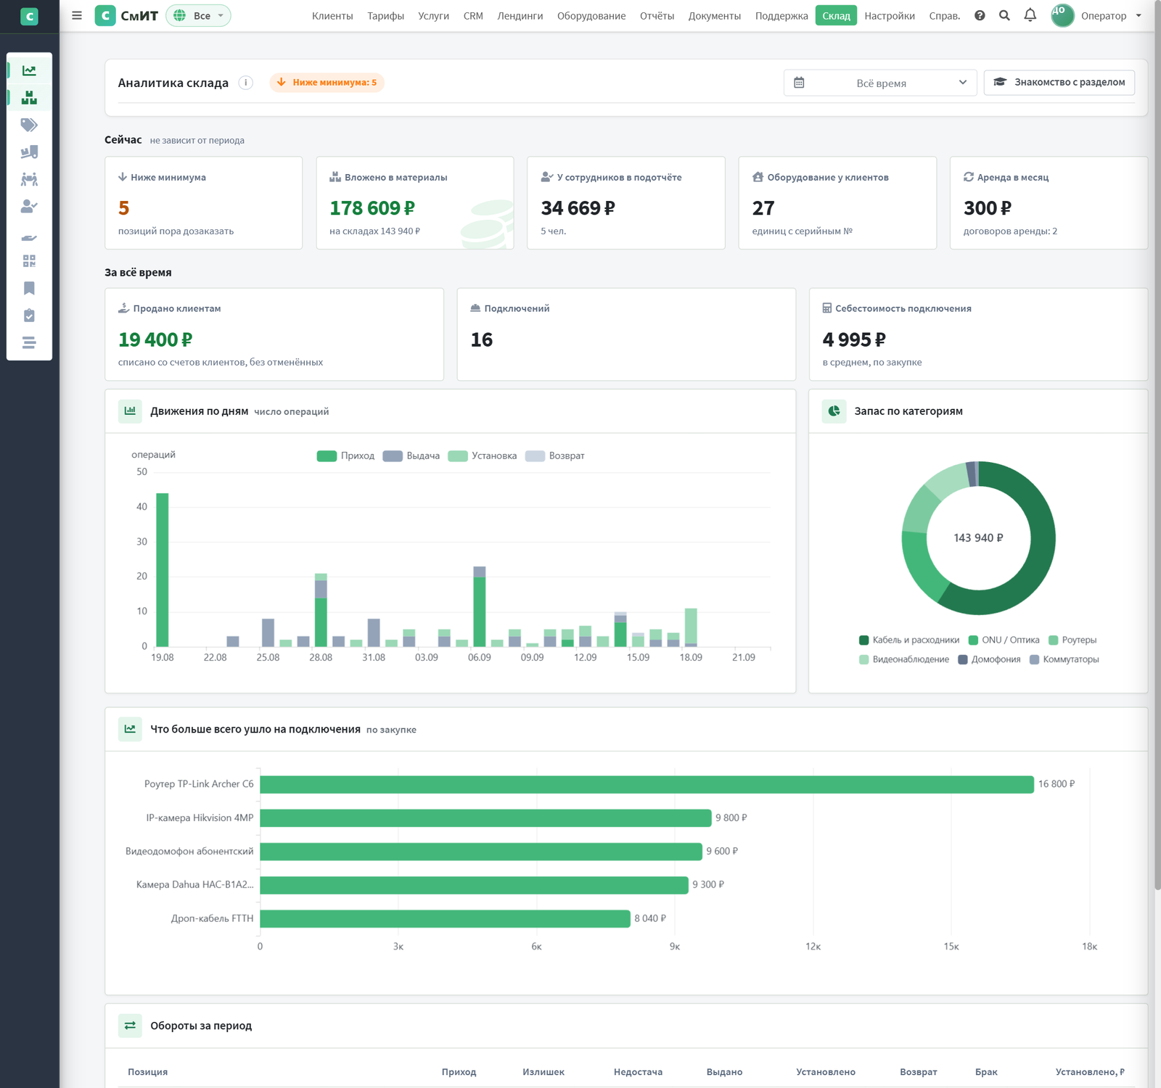This screenshot has width=1161, height=1088.
Task: Open the user-check sidebar icon
Action: coord(29,207)
